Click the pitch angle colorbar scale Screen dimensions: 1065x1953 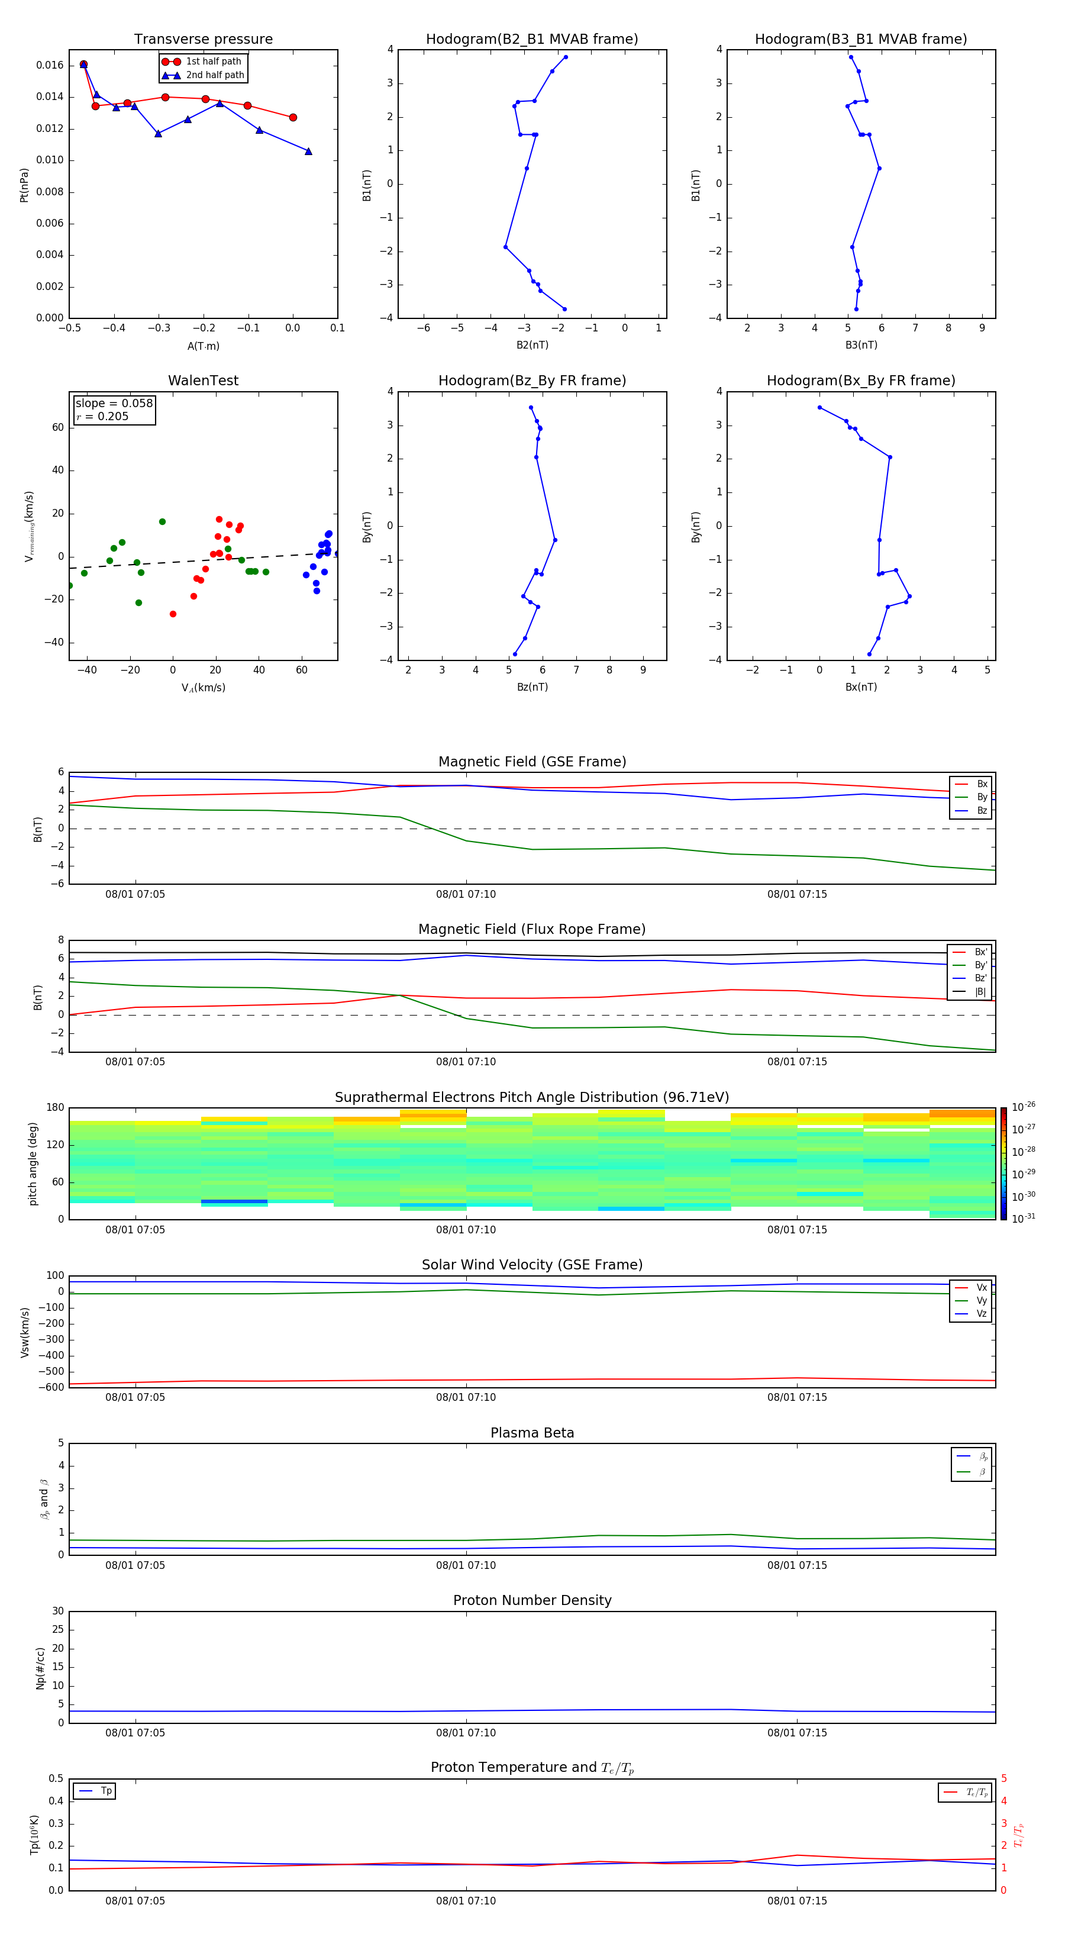pos(1003,1164)
